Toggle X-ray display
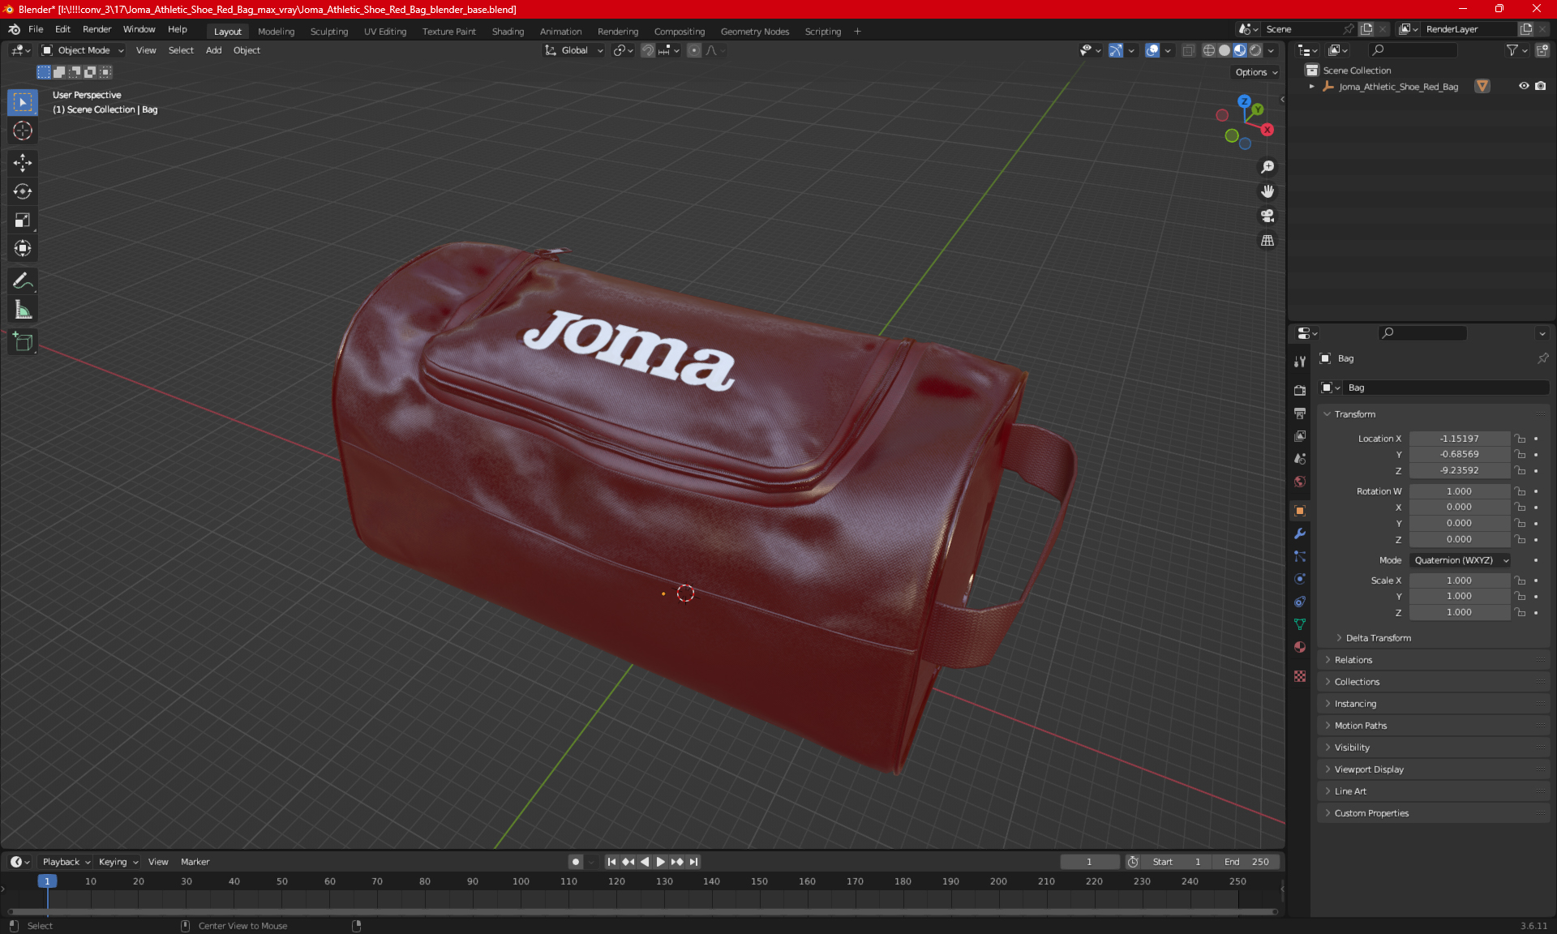This screenshot has width=1557, height=934. pyautogui.click(x=1188, y=50)
